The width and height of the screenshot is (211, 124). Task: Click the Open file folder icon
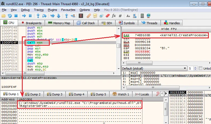[3, 15]
